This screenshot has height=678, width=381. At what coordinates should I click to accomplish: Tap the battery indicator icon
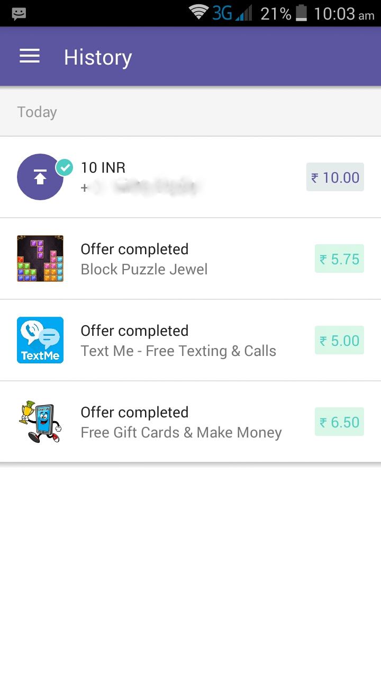(x=301, y=13)
